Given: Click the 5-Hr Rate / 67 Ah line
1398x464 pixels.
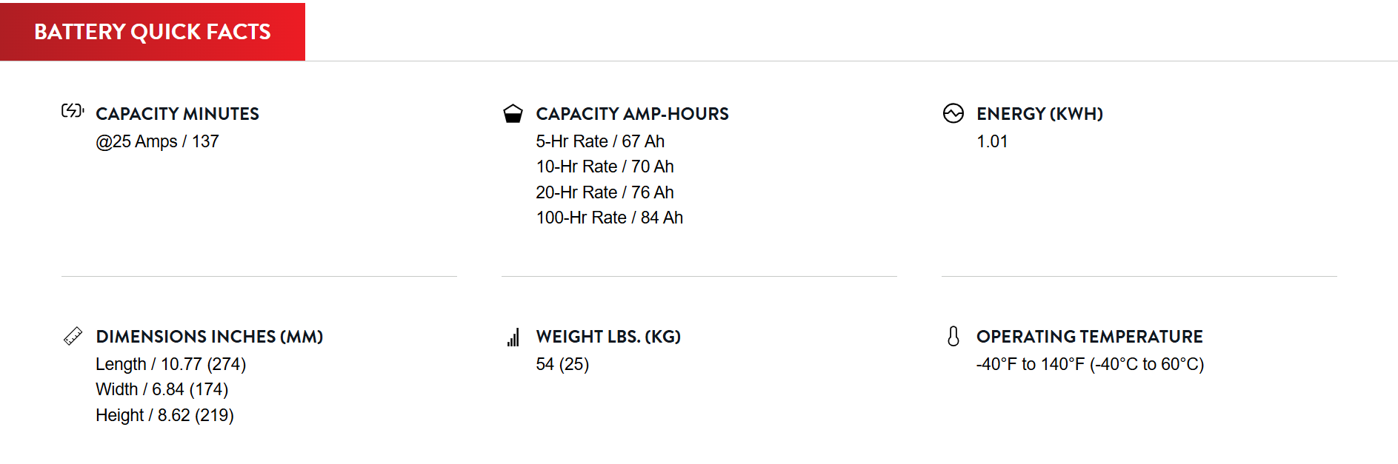Looking at the screenshot, I should (x=600, y=141).
